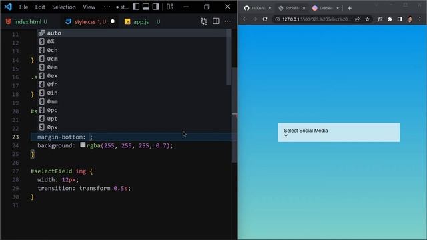Image resolution: width=427 pixels, height=240 pixels.
Task: Open the Edit menu
Action: (40, 7)
